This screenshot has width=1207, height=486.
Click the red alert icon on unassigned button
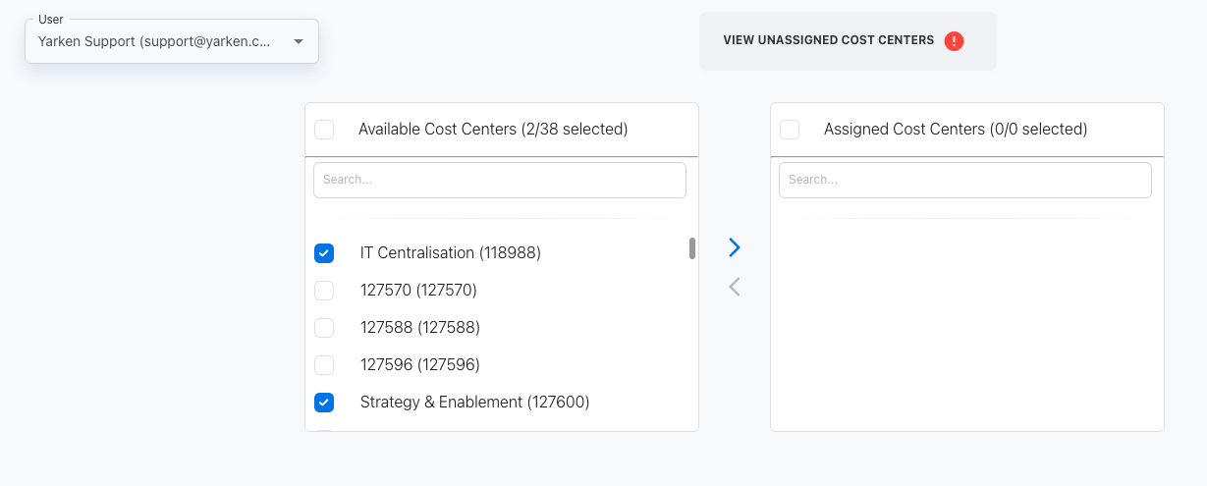(954, 41)
